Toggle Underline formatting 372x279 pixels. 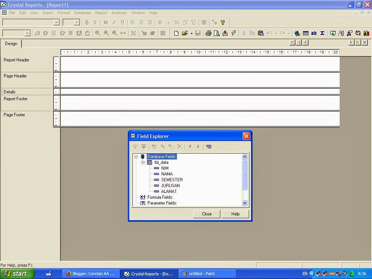pyautogui.click(x=122, y=23)
